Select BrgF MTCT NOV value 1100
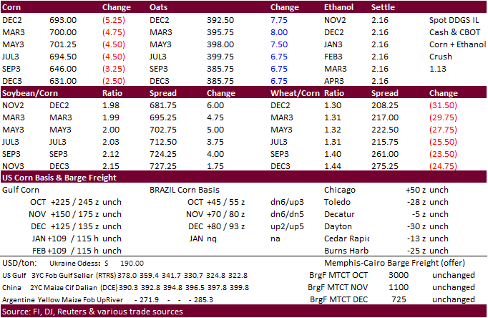The image size is (488, 318). tap(399, 287)
